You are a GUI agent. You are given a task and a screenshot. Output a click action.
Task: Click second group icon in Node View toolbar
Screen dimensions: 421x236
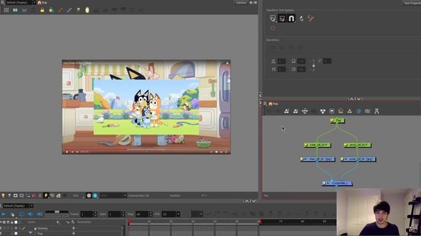point(295,111)
